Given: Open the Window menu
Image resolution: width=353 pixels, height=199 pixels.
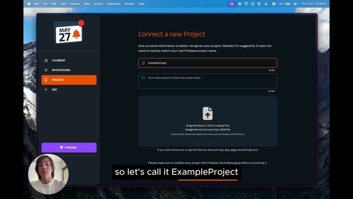Looking at the screenshot, I should 129,4.
